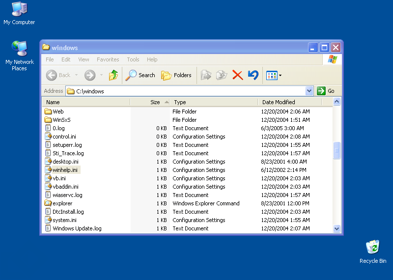
Task: Expand the Back history dropdown
Action: click(x=77, y=75)
